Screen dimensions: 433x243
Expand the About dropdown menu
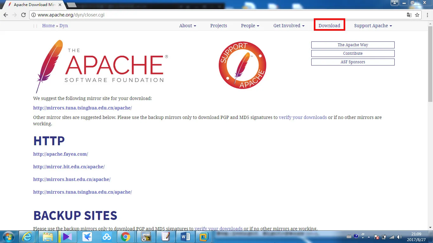tap(188, 26)
